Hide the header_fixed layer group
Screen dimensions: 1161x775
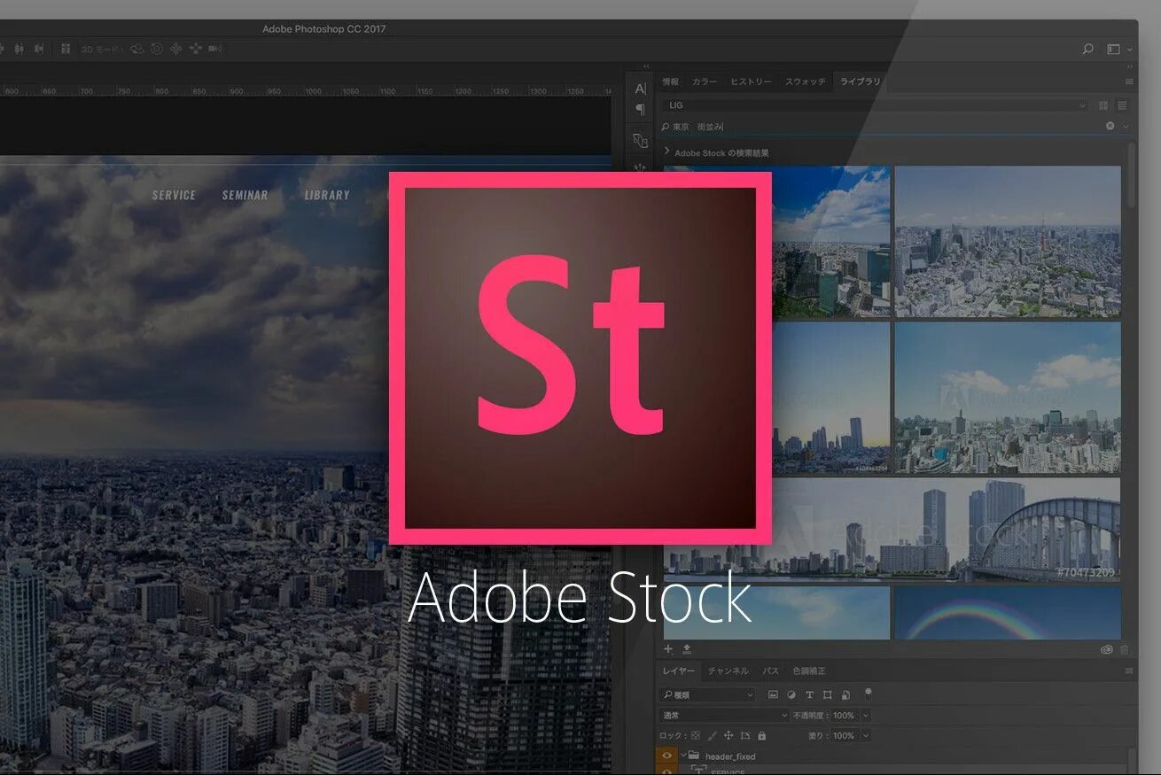pyautogui.click(x=666, y=756)
